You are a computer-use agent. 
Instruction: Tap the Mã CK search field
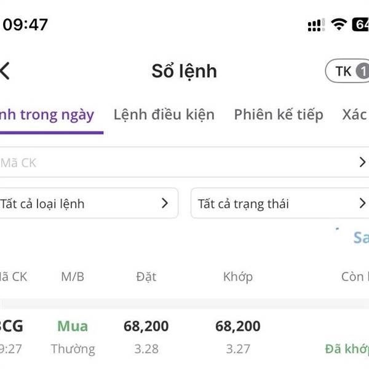pos(172,163)
